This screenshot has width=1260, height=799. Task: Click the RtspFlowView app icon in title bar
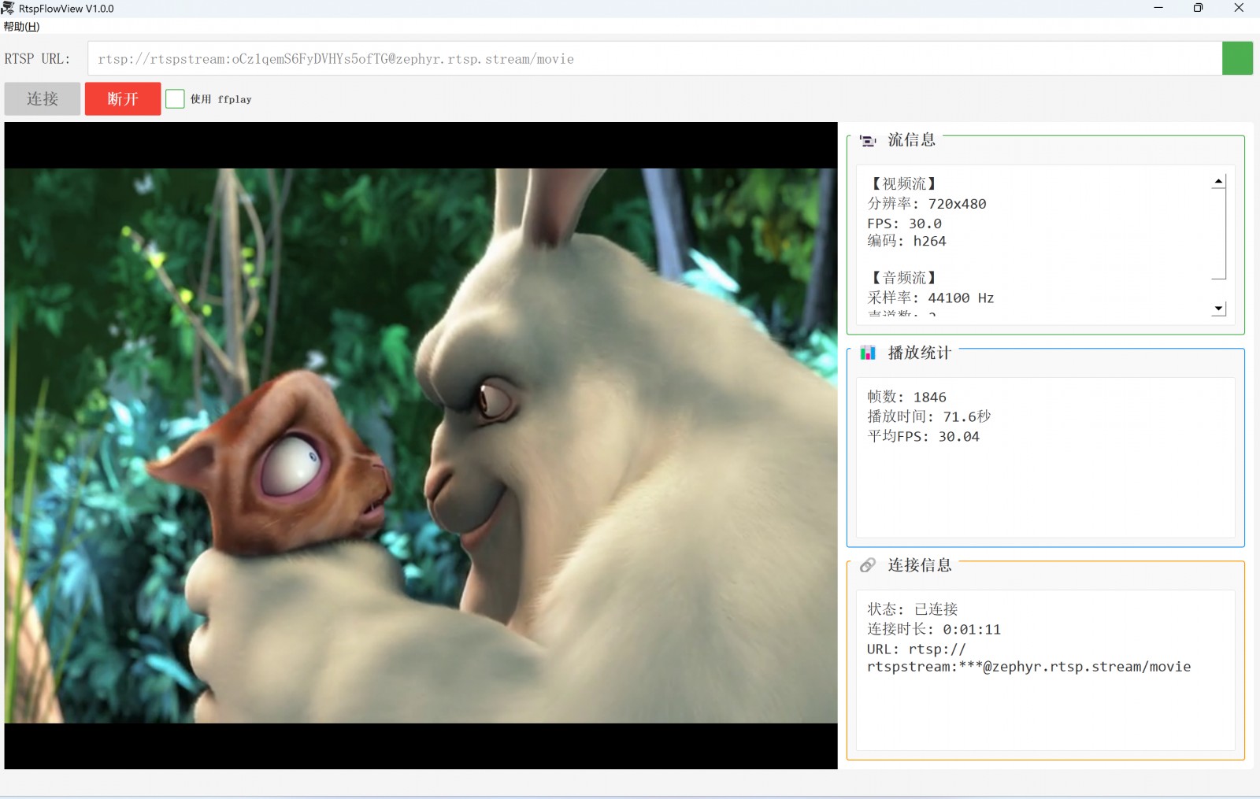[8, 8]
